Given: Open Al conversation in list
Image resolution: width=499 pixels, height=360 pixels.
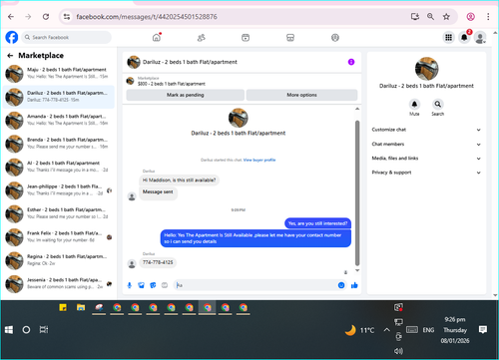Looking at the screenshot, I should click(x=59, y=167).
